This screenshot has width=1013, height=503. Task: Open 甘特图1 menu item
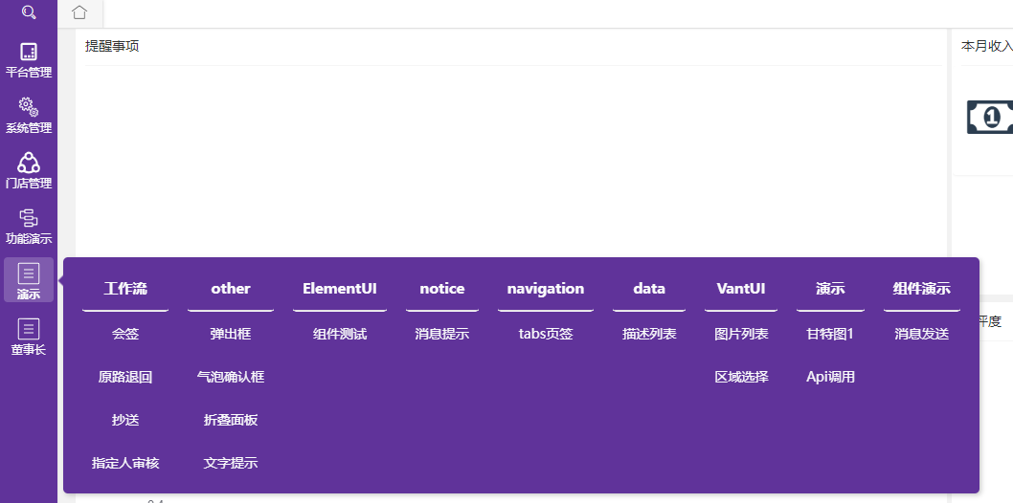point(830,334)
